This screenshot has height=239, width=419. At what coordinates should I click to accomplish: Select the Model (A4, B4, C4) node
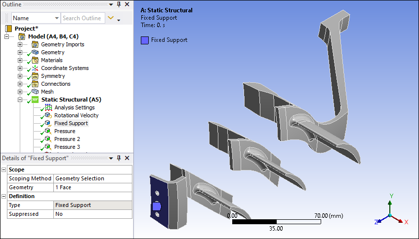[53, 36]
